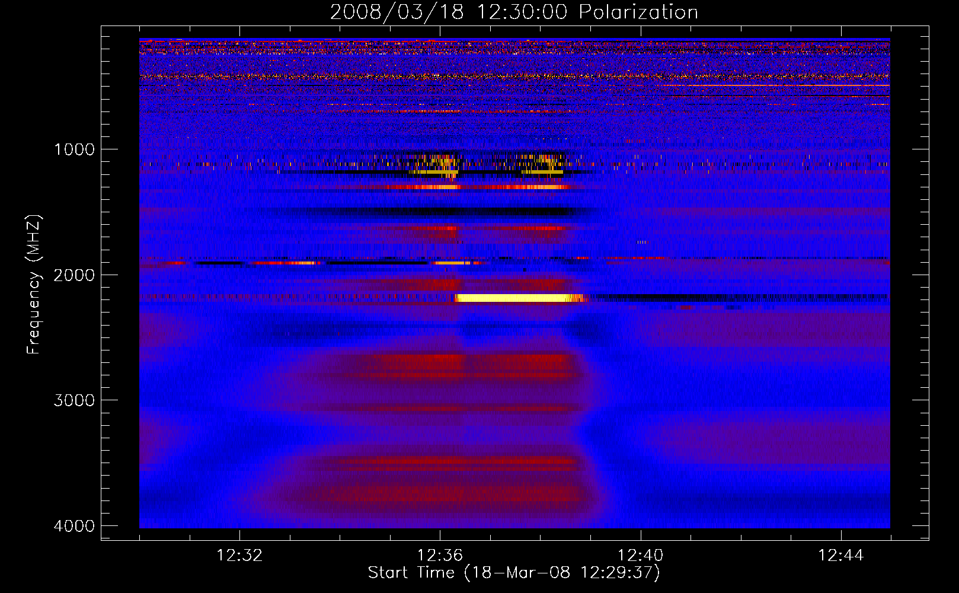The image size is (959, 593).
Task: Click the 3000 frequency tick label
Action: click(x=74, y=400)
